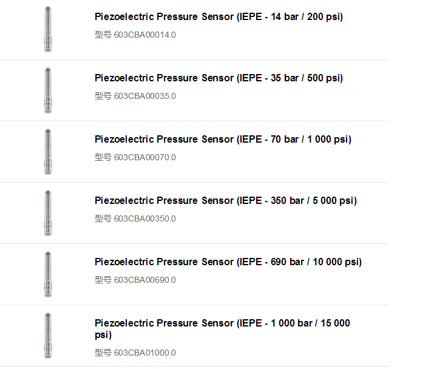Open the 350 bar / 5 000 psi sensor link
Screen dimensions: 423x369
226,200
